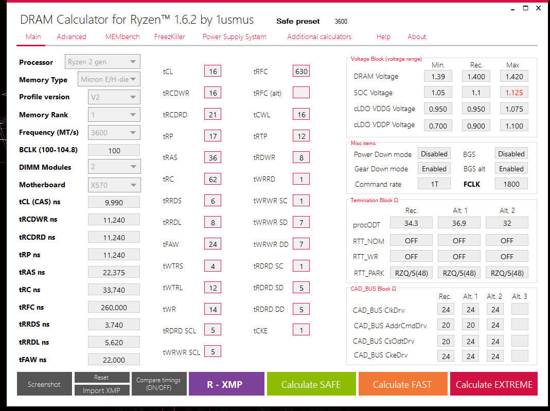Click the tCL (CAS) ns value 9,990
550x411 pixels.
(114, 202)
